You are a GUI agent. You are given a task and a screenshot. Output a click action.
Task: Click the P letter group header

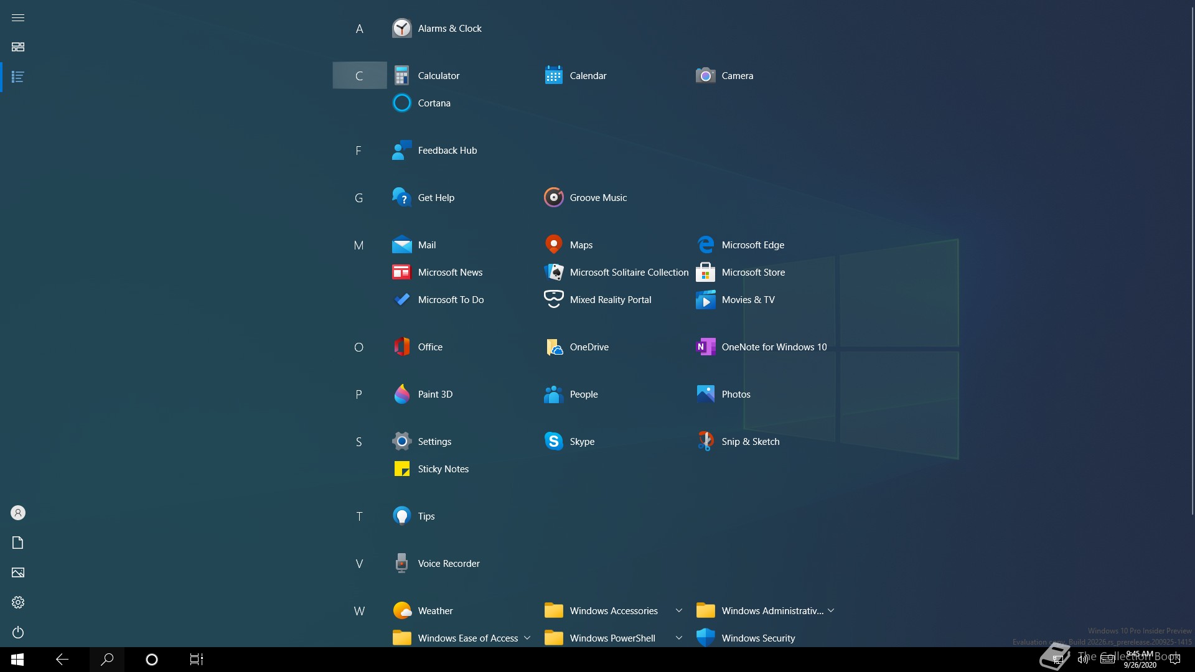pos(359,394)
